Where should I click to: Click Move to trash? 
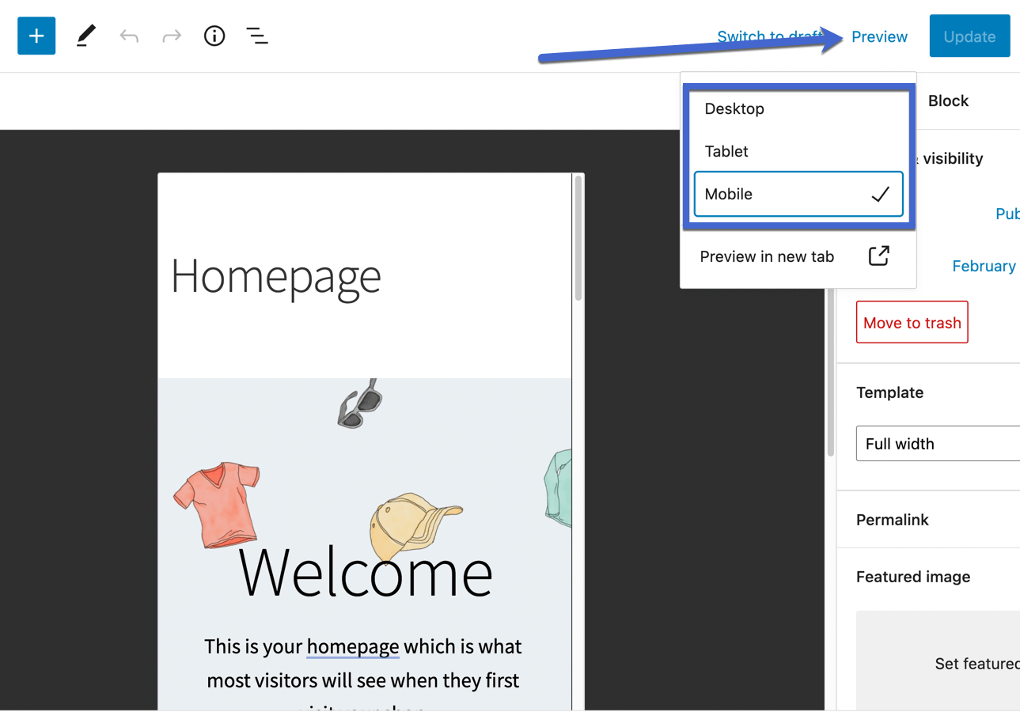(912, 322)
